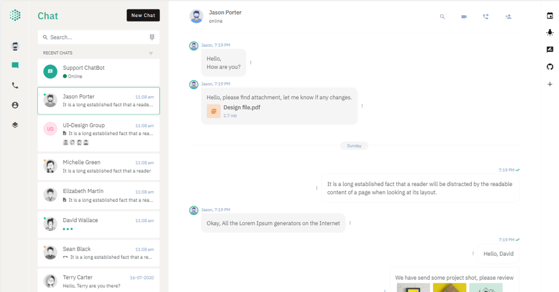Open the dial pad grid beside the search bar

click(x=153, y=37)
